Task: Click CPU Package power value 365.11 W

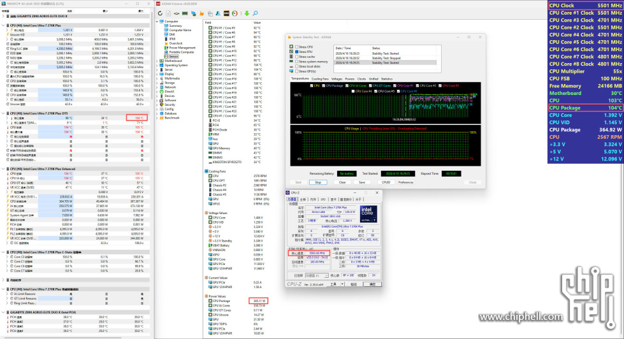Action: tap(259, 301)
